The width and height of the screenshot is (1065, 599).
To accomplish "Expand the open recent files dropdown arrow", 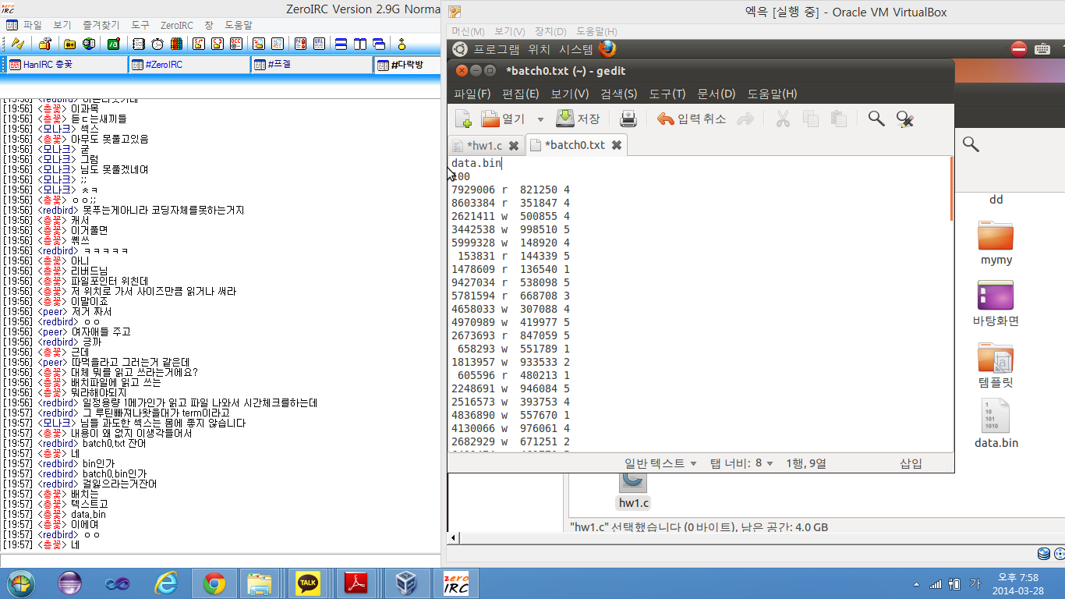I will coord(540,119).
